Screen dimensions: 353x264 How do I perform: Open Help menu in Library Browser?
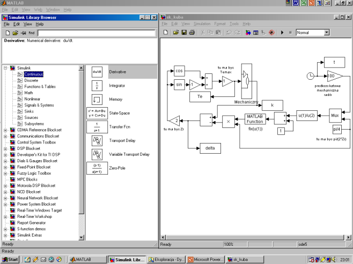[x=39, y=24]
